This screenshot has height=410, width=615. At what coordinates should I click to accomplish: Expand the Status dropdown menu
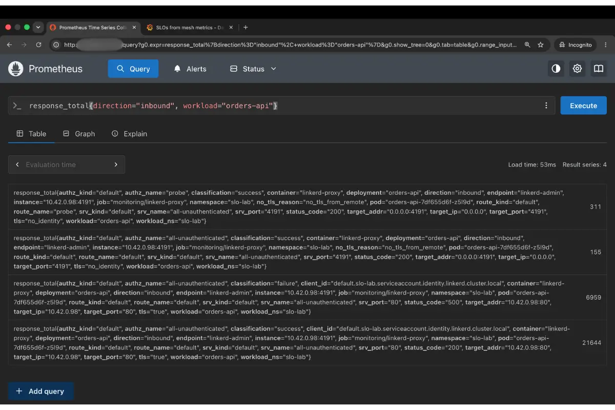(253, 69)
